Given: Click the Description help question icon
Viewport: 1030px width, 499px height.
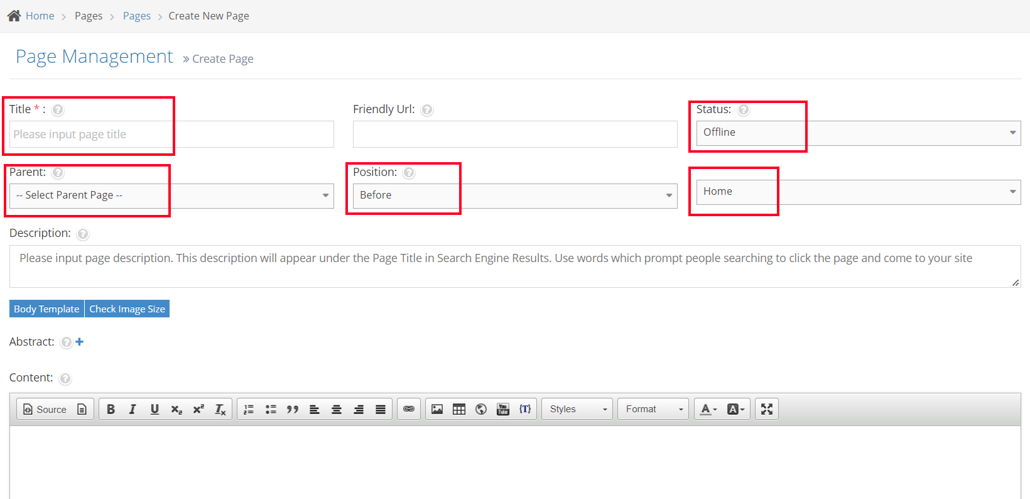Looking at the screenshot, I should pyautogui.click(x=83, y=234).
